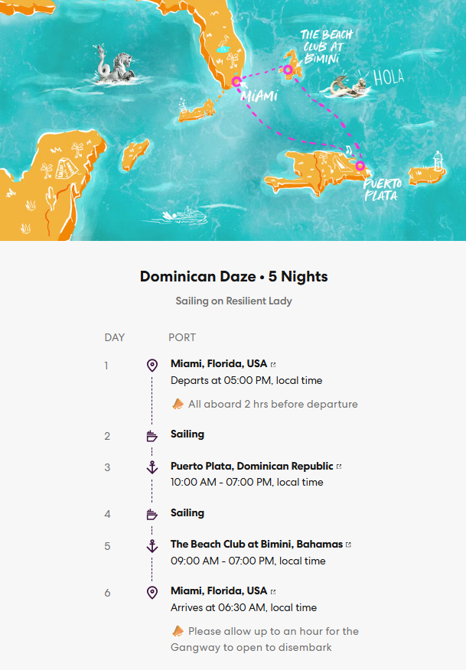Image resolution: width=466 pixels, height=670 pixels.
Task: Open Miami, Florida, USA link on day 6
Action: pos(219,591)
